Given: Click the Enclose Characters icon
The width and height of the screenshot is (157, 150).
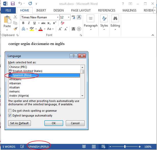Looking at the screenshot, I should 79,29.
